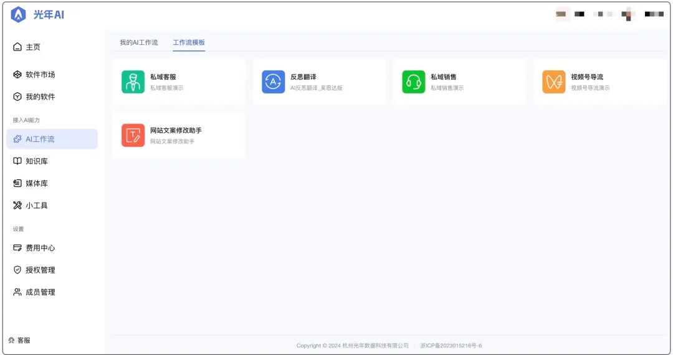The width and height of the screenshot is (673, 355).
Task: Click the 光年AI logo icon
Action: pos(18,14)
